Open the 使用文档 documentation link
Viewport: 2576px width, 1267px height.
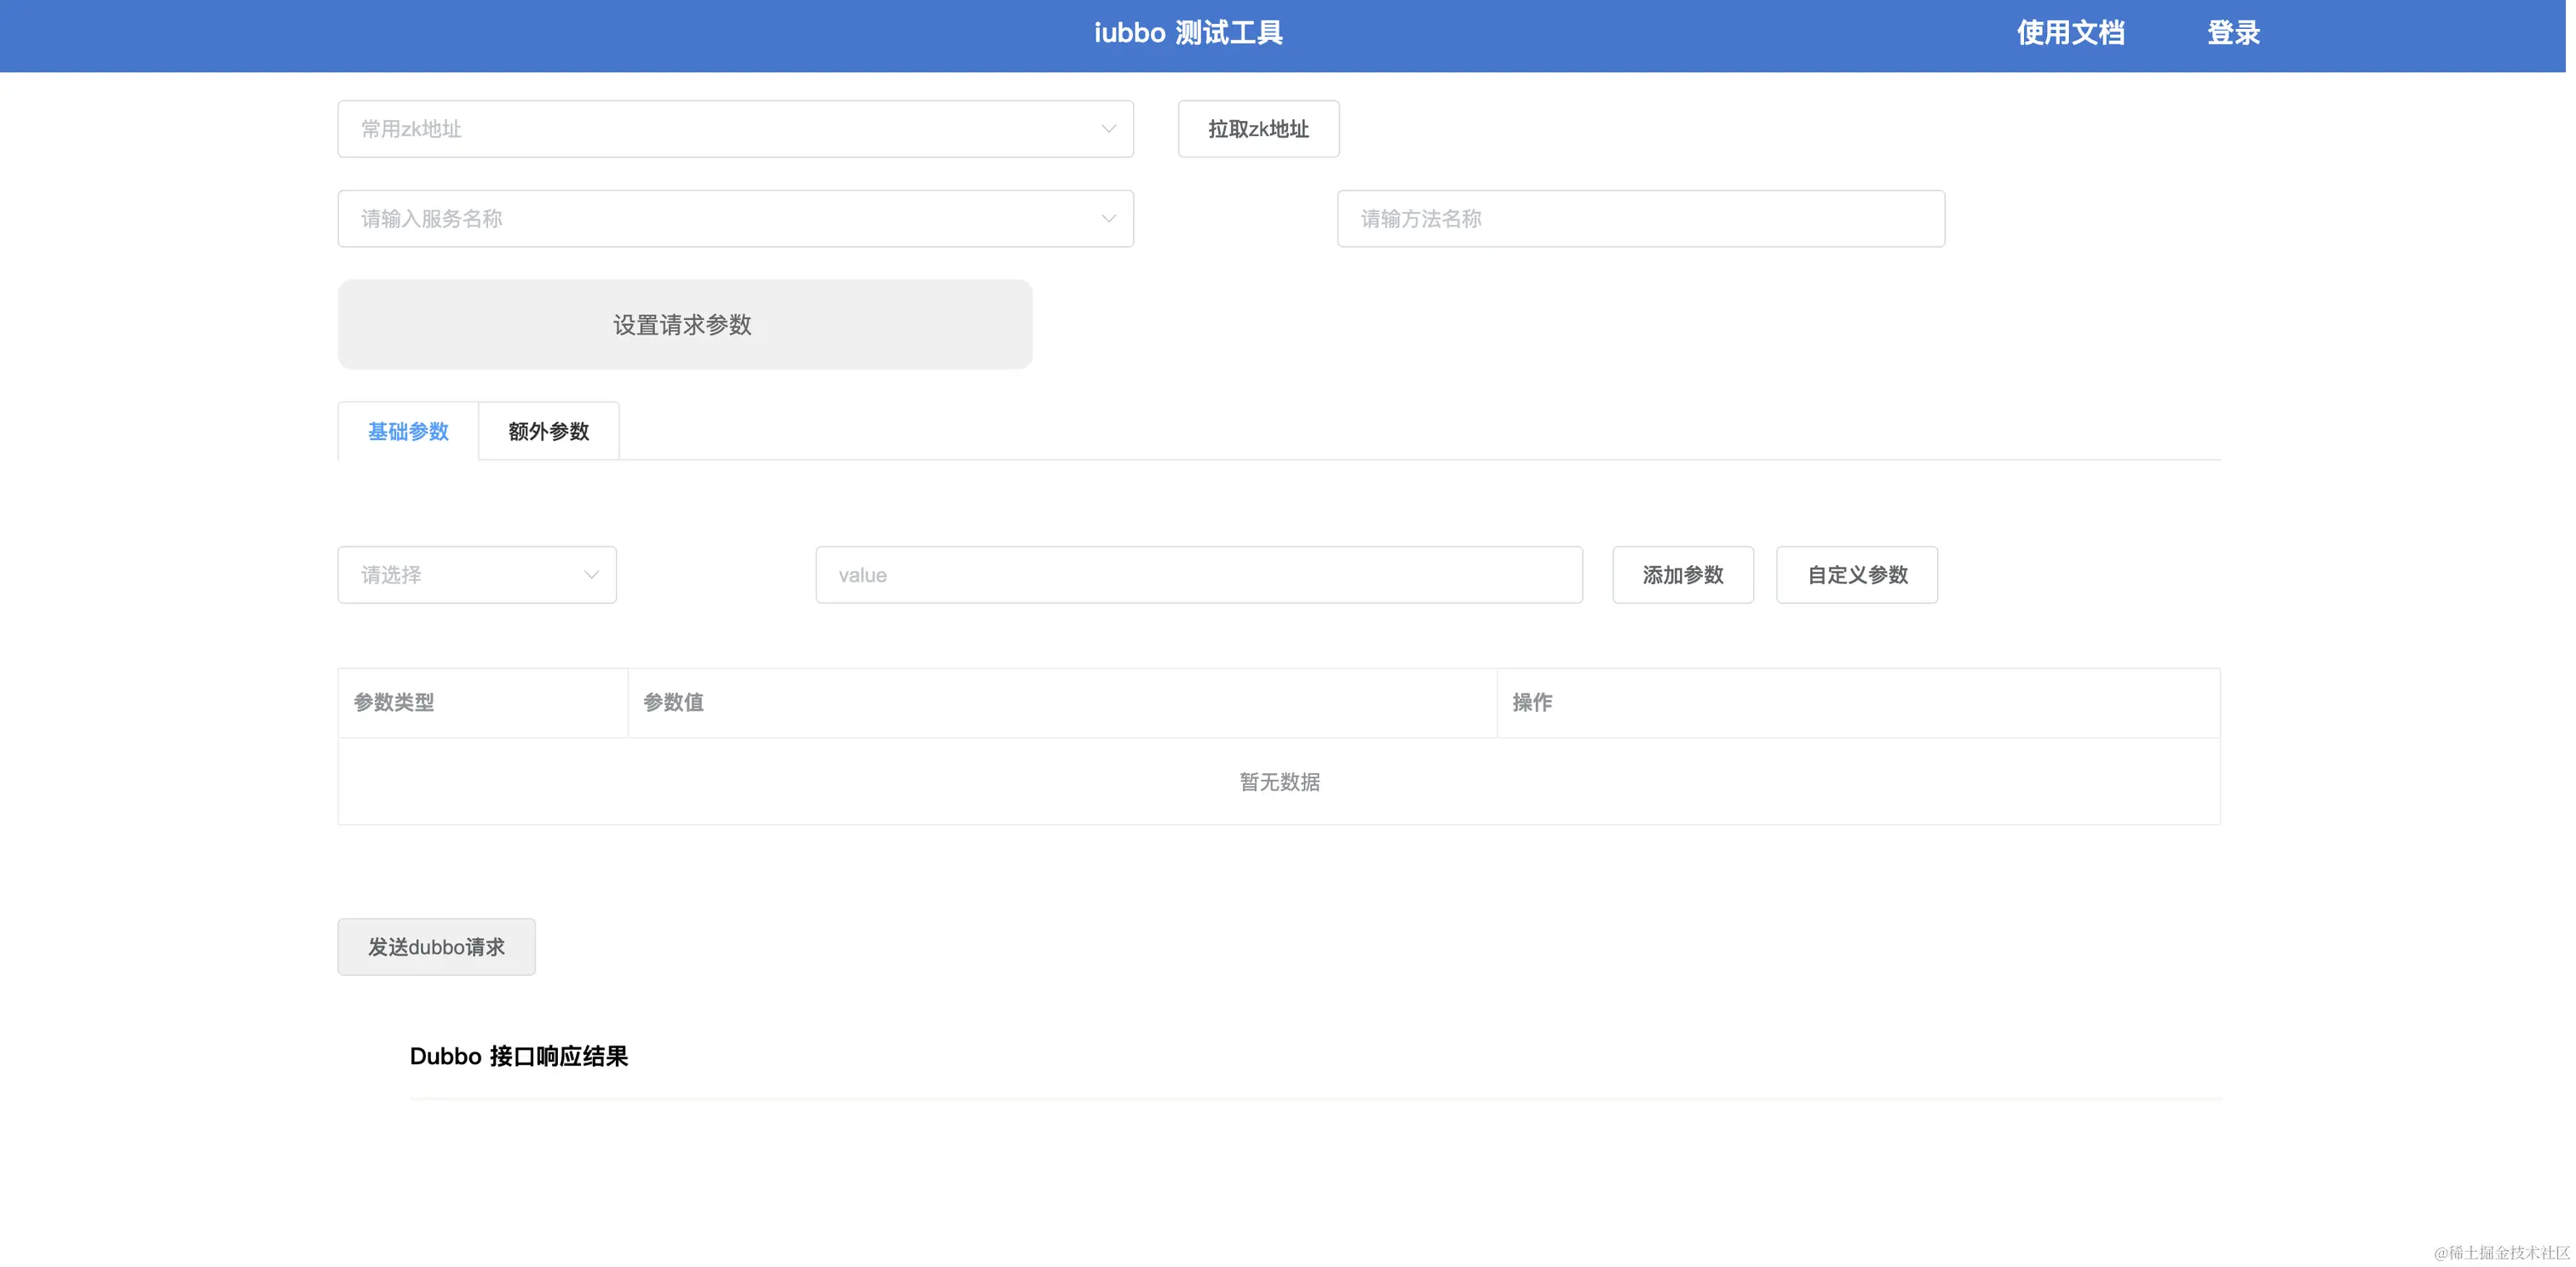pos(2071,33)
